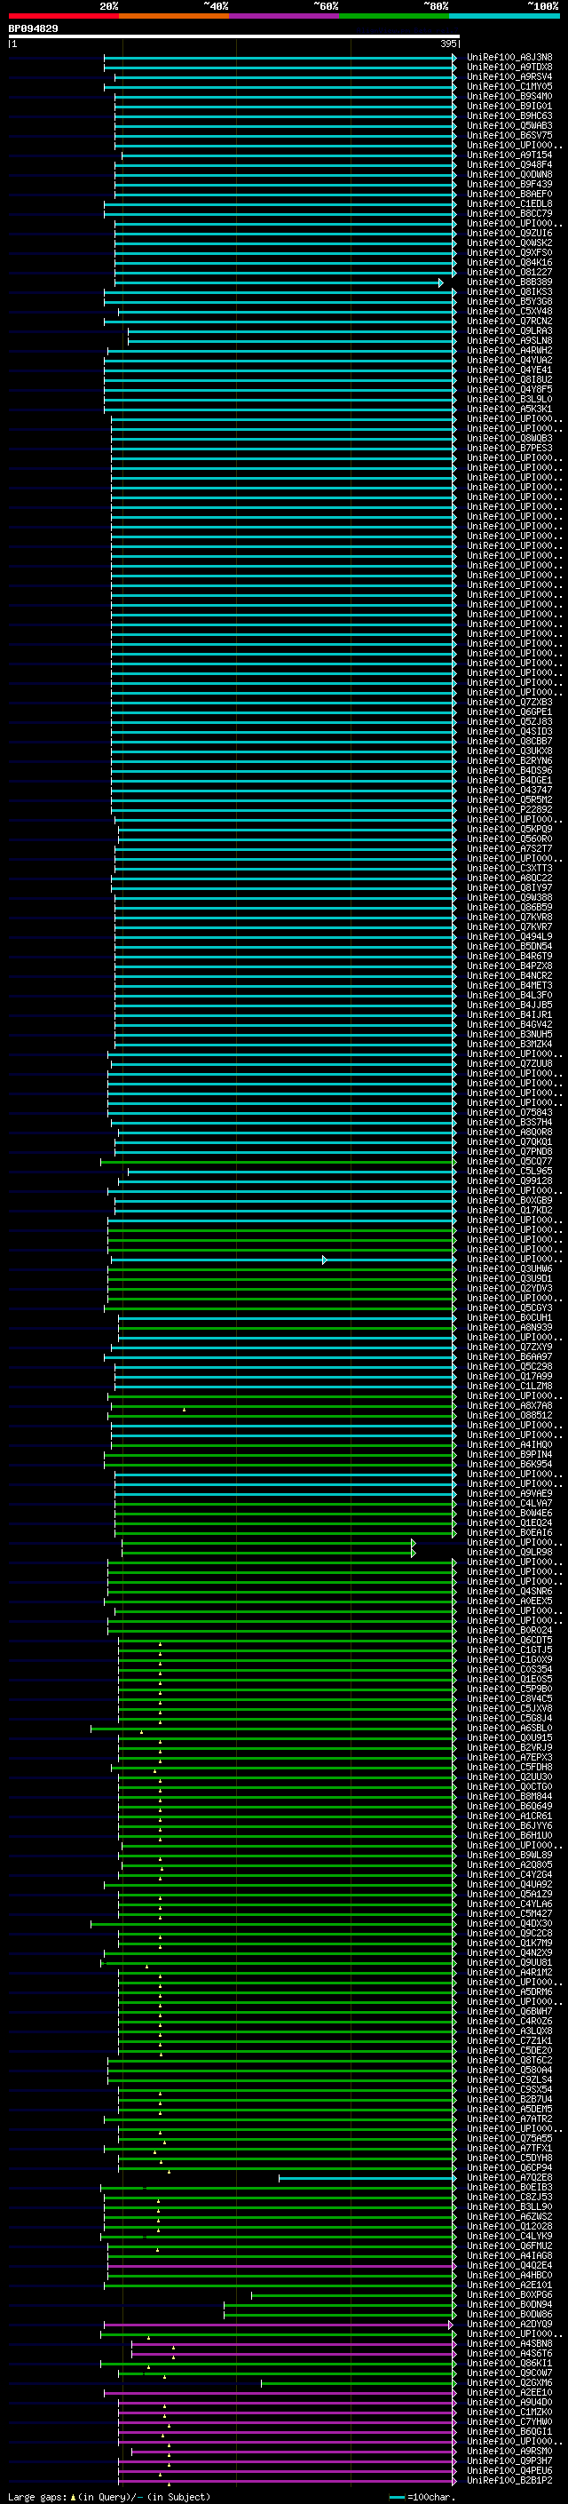This screenshot has width=568, height=2504.
Task: Select the last hit UniRef100_B2B1P2
Action: (509, 2481)
